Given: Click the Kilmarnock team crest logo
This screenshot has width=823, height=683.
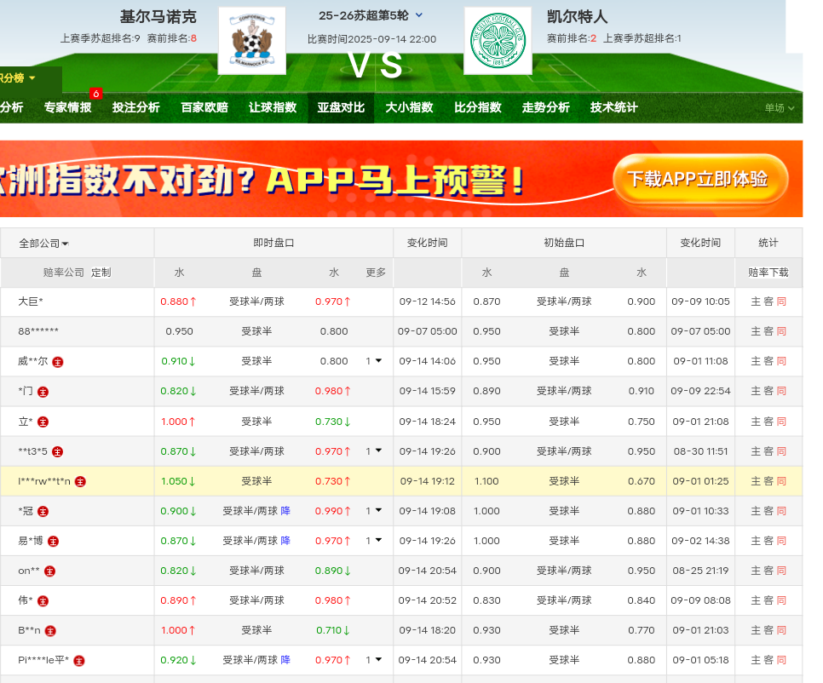Looking at the screenshot, I should click(251, 41).
